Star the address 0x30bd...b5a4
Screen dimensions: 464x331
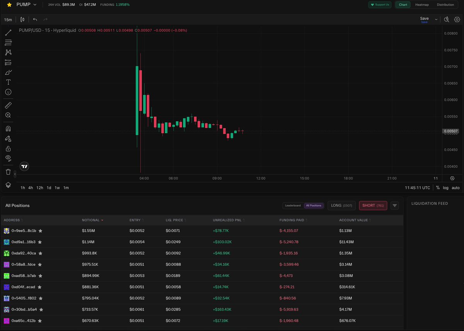[41, 310]
